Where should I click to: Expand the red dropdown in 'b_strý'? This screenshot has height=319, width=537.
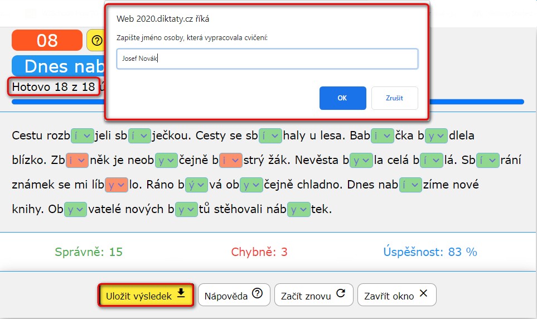point(231,161)
